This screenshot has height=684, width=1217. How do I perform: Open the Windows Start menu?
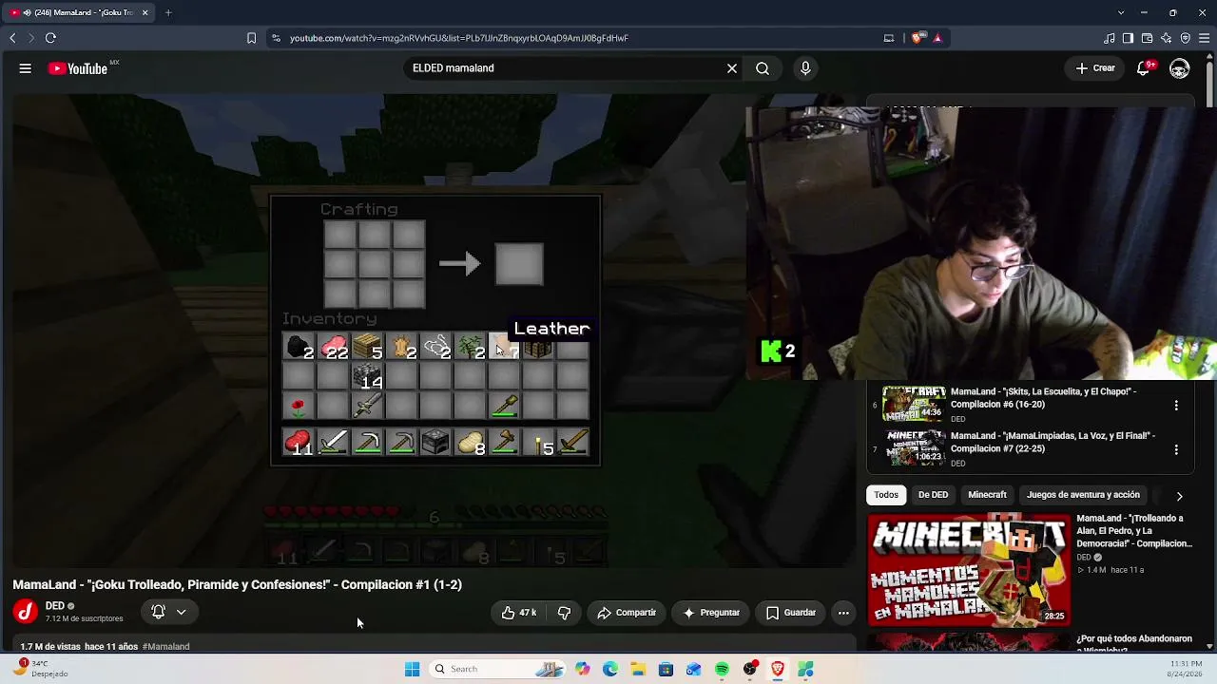coord(412,669)
